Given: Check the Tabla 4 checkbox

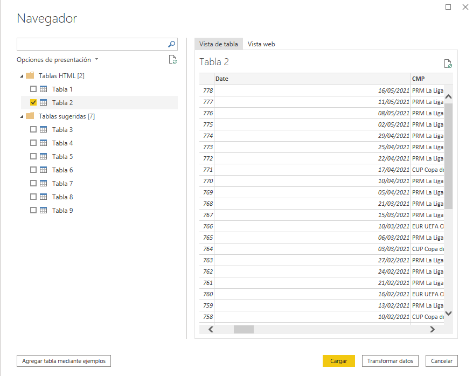Looking at the screenshot, I should (x=33, y=143).
